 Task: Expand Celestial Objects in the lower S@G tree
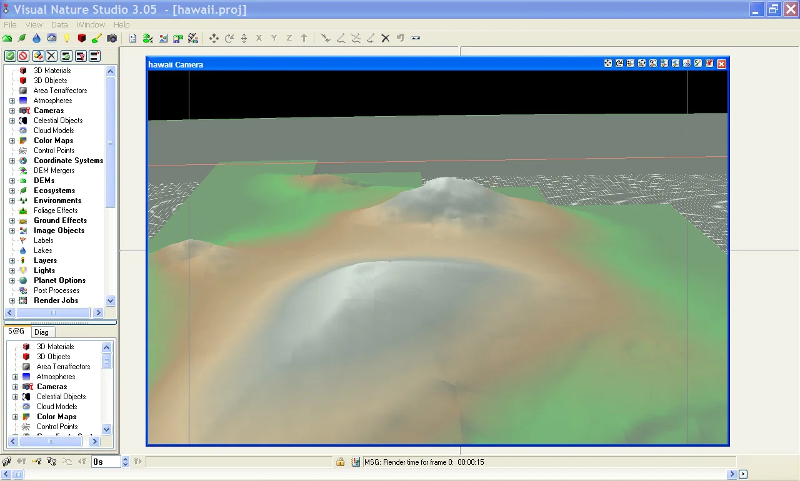point(15,397)
